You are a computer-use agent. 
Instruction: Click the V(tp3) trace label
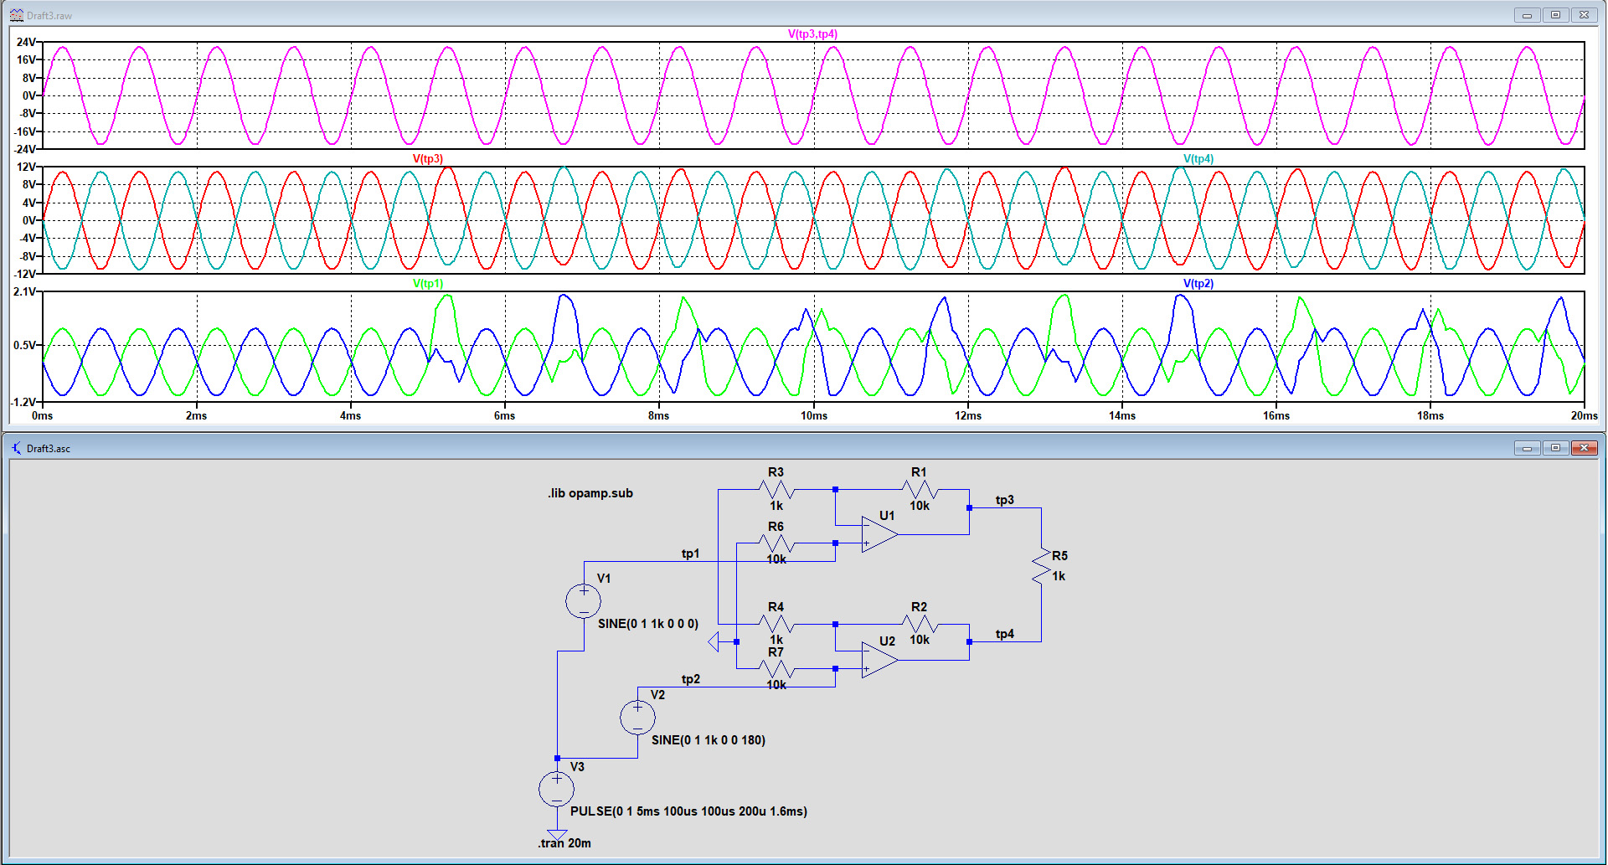427,159
